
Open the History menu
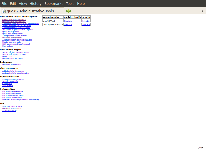click(36, 4)
